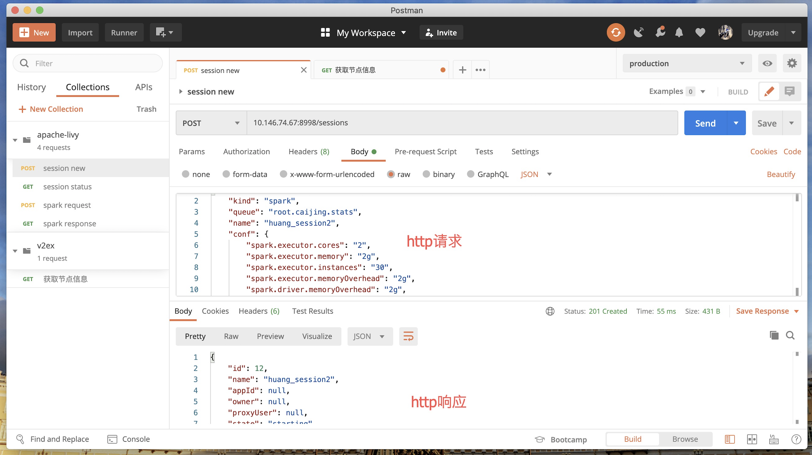Switch to Browse mode
812x455 pixels.
(685, 439)
